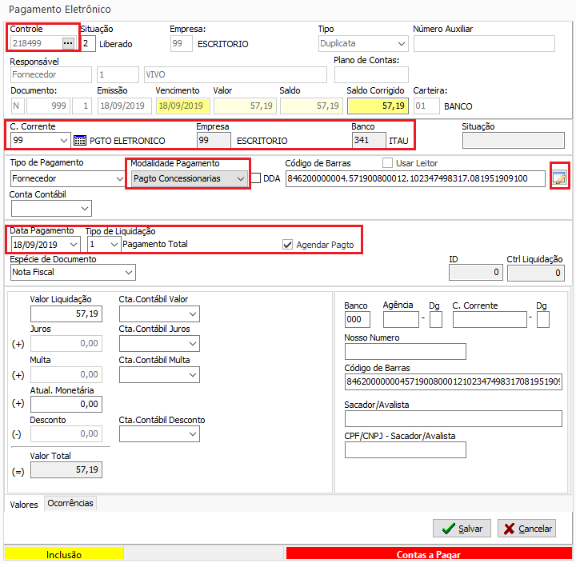Click Liberado status text
Image resolution: width=576 pixels, height=563 pixels.
click(116, 44)
